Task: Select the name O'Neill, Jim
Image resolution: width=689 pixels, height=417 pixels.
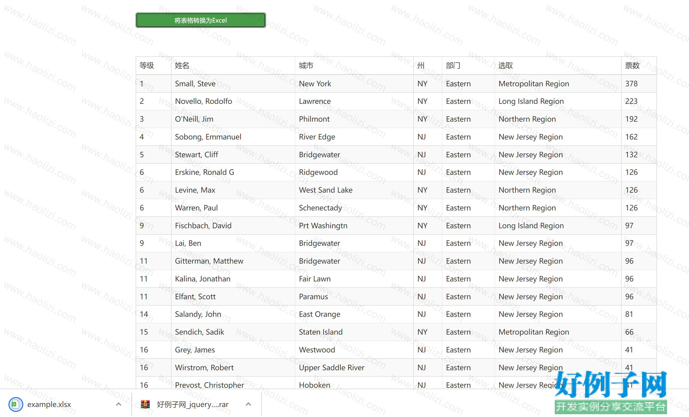Action: (x=194, y=119)
